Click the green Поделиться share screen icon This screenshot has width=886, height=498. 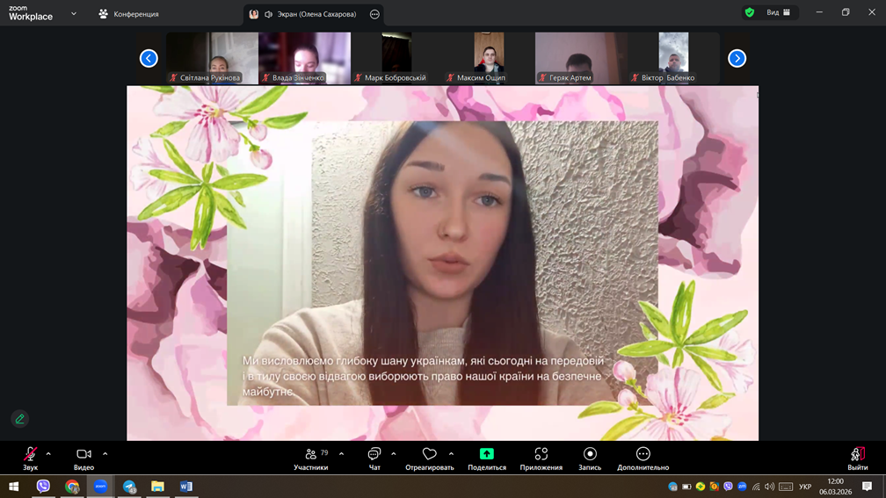486,454
